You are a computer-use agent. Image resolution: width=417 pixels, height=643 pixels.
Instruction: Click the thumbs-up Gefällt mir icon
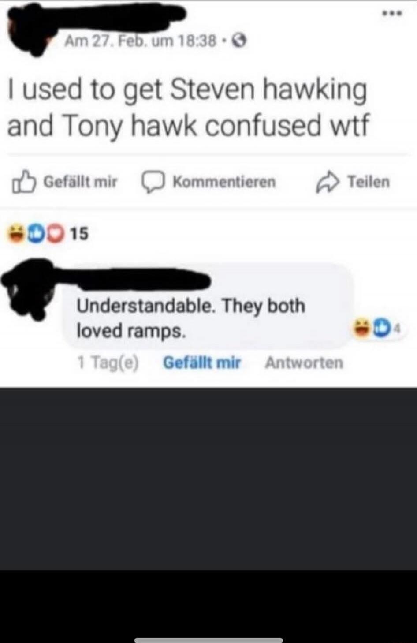[x=24, y=182]
